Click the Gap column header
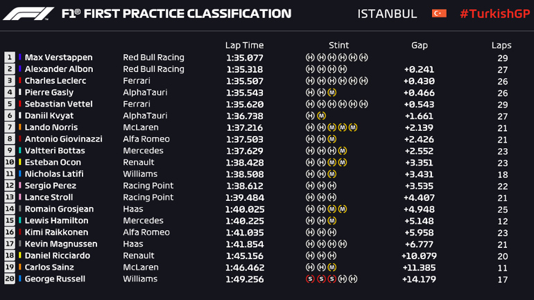The height and width of the screenshot is (300, 534). pyautogui.click(x=419, y=46)
